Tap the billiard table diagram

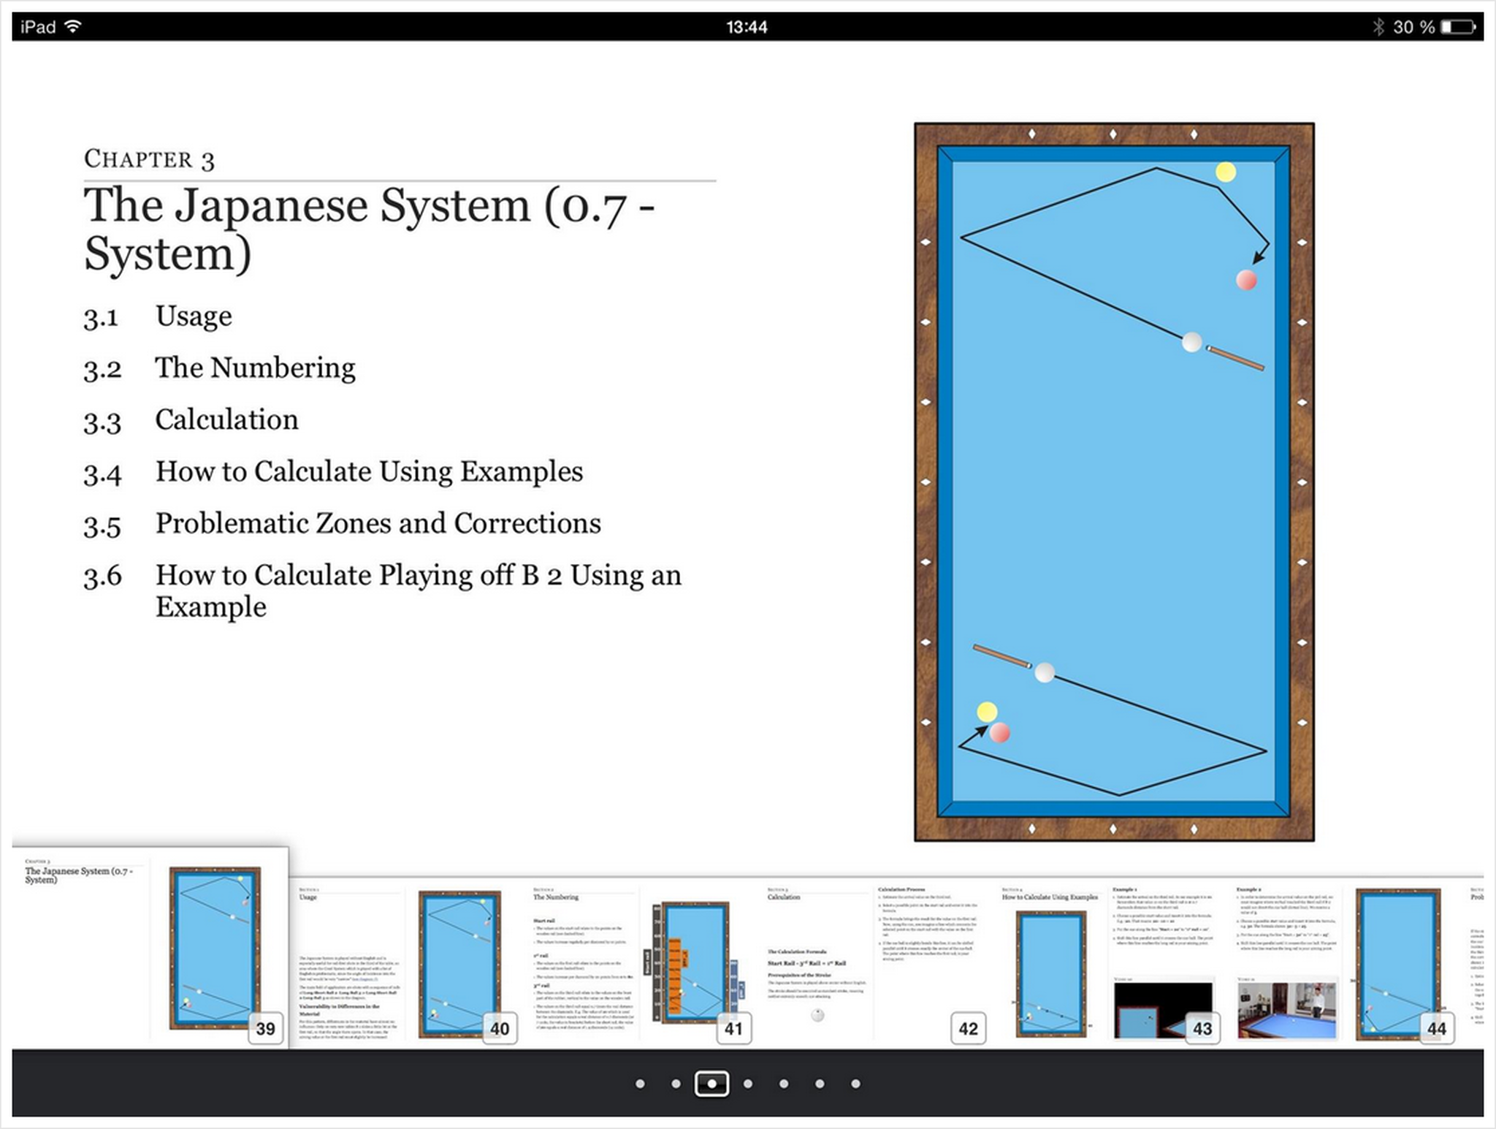tap(1114, 482)
